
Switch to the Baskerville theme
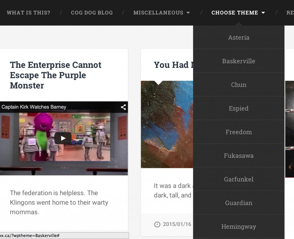click(x=239, y=61)
